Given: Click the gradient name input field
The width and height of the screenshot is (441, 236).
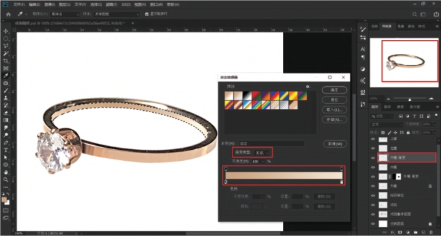Looking at the screenshot, I should pyautogui.click(x=271, y=144).
